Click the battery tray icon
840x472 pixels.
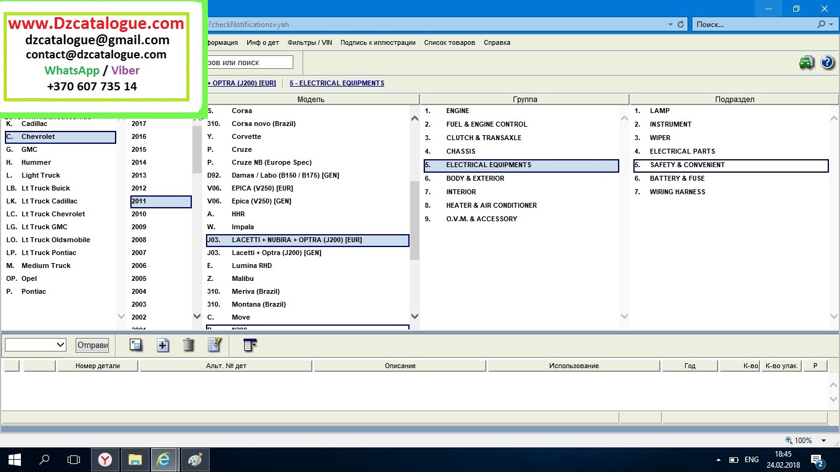pos(734,460)
